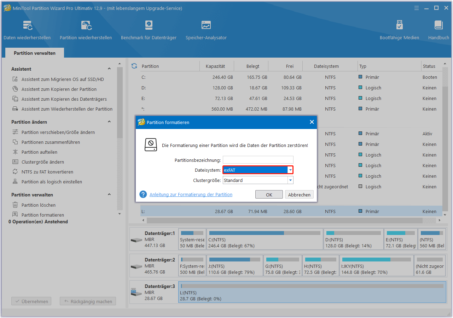Open Bootfähige Medien builder
This screenshot has height=318, width=453.
point(399,30)
